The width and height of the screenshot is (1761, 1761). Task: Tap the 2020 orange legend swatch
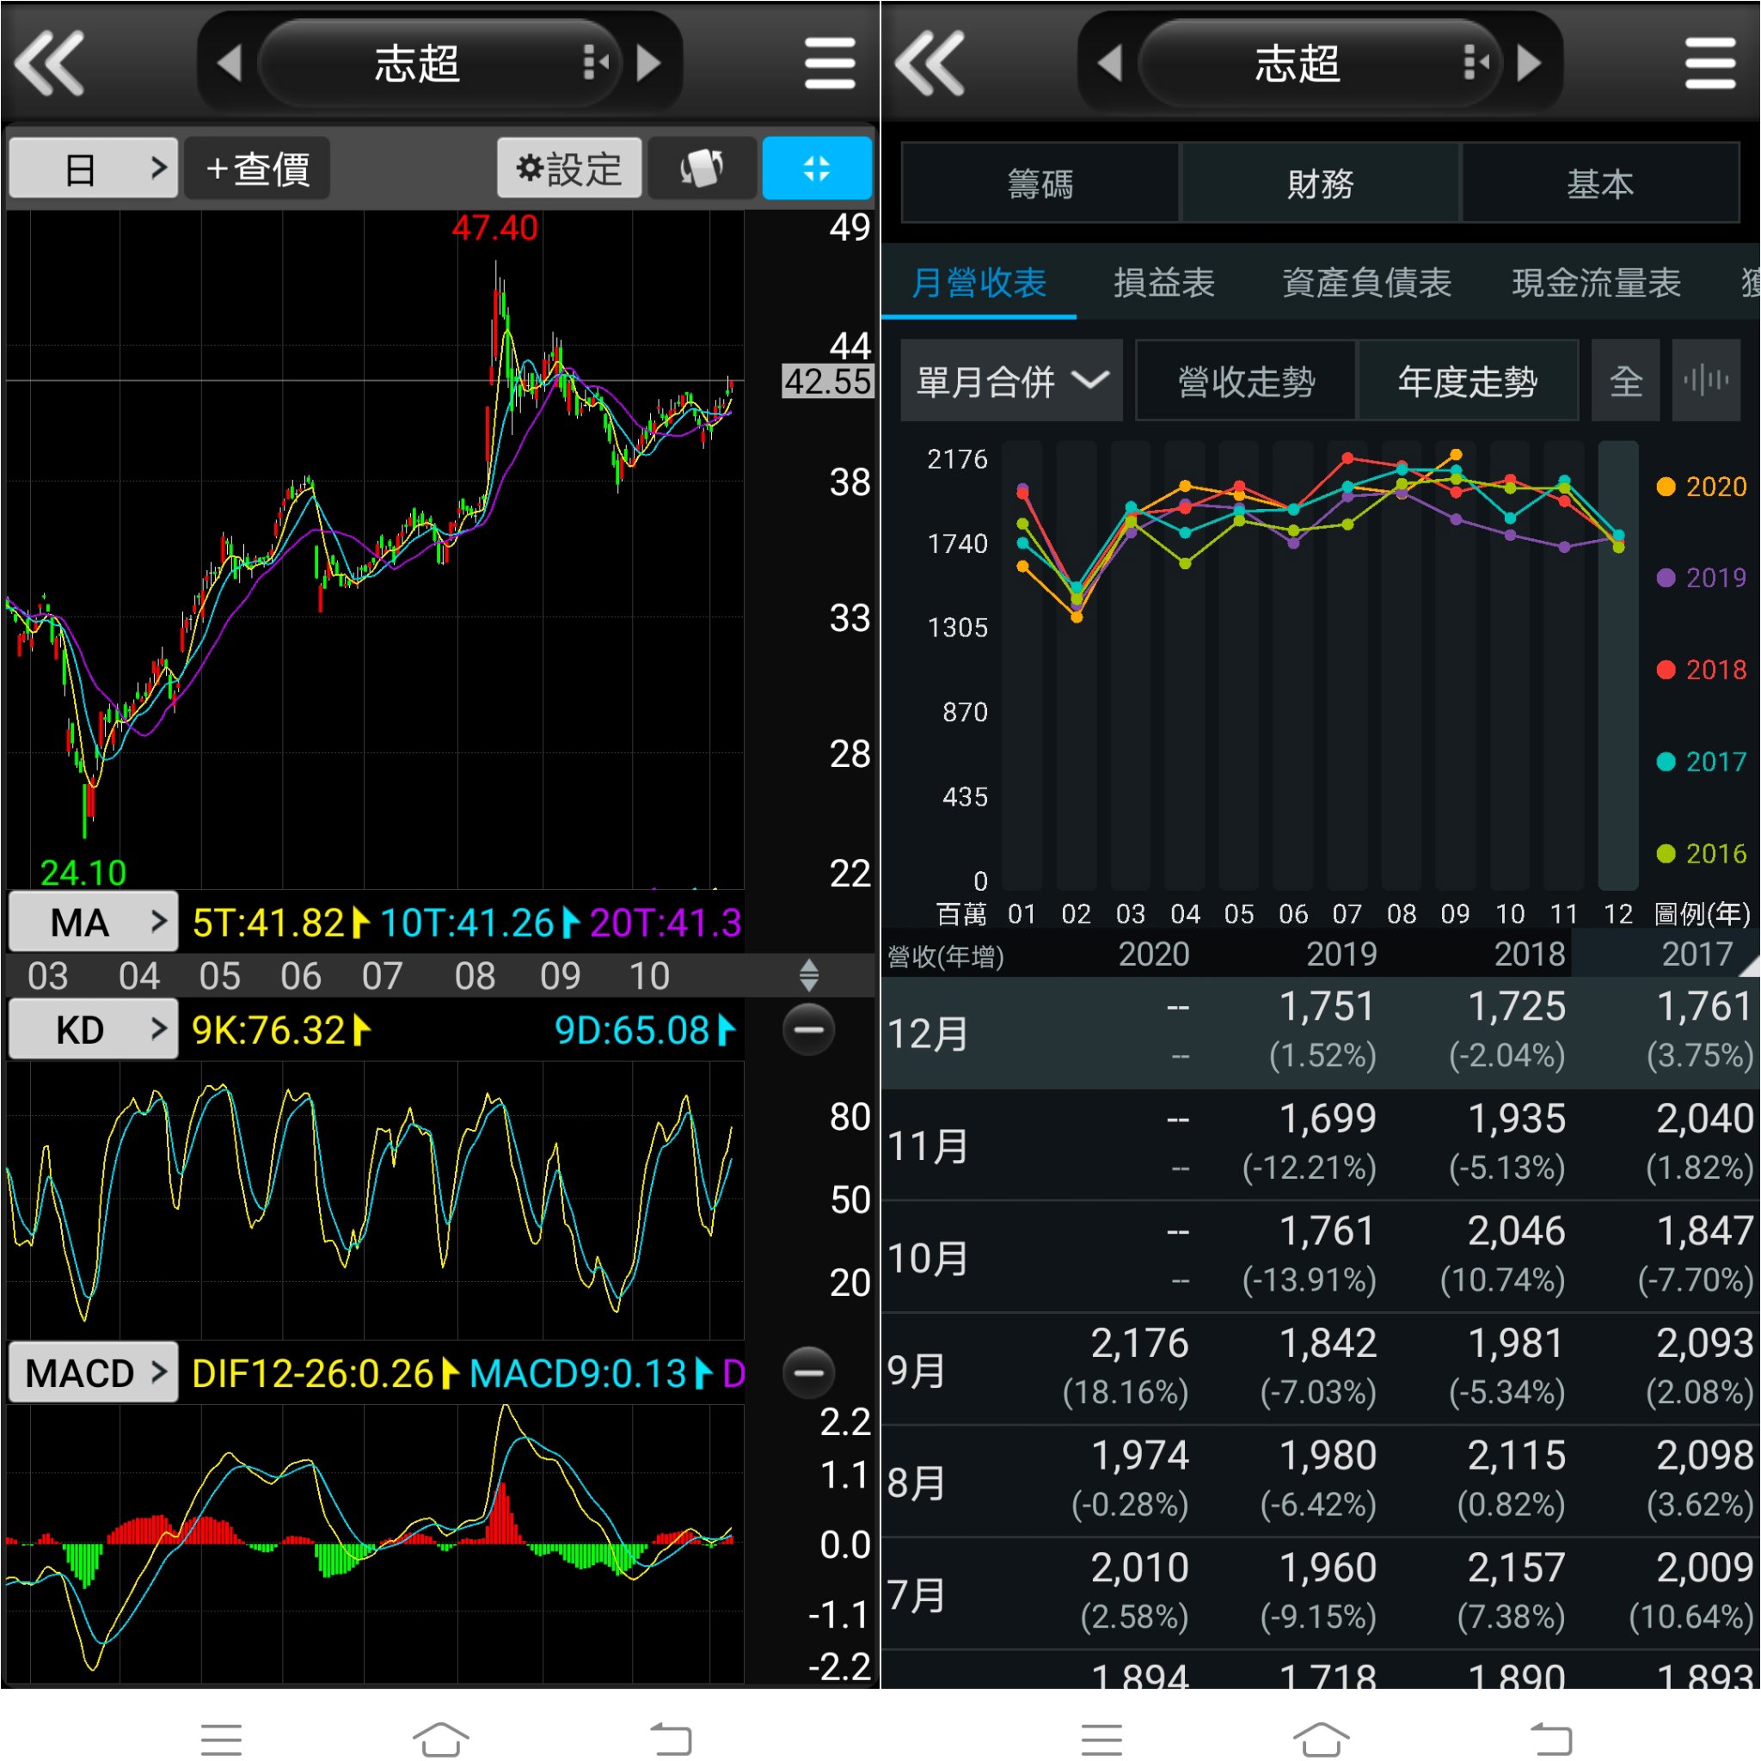pyautogui.click(x=1666, y=487)
